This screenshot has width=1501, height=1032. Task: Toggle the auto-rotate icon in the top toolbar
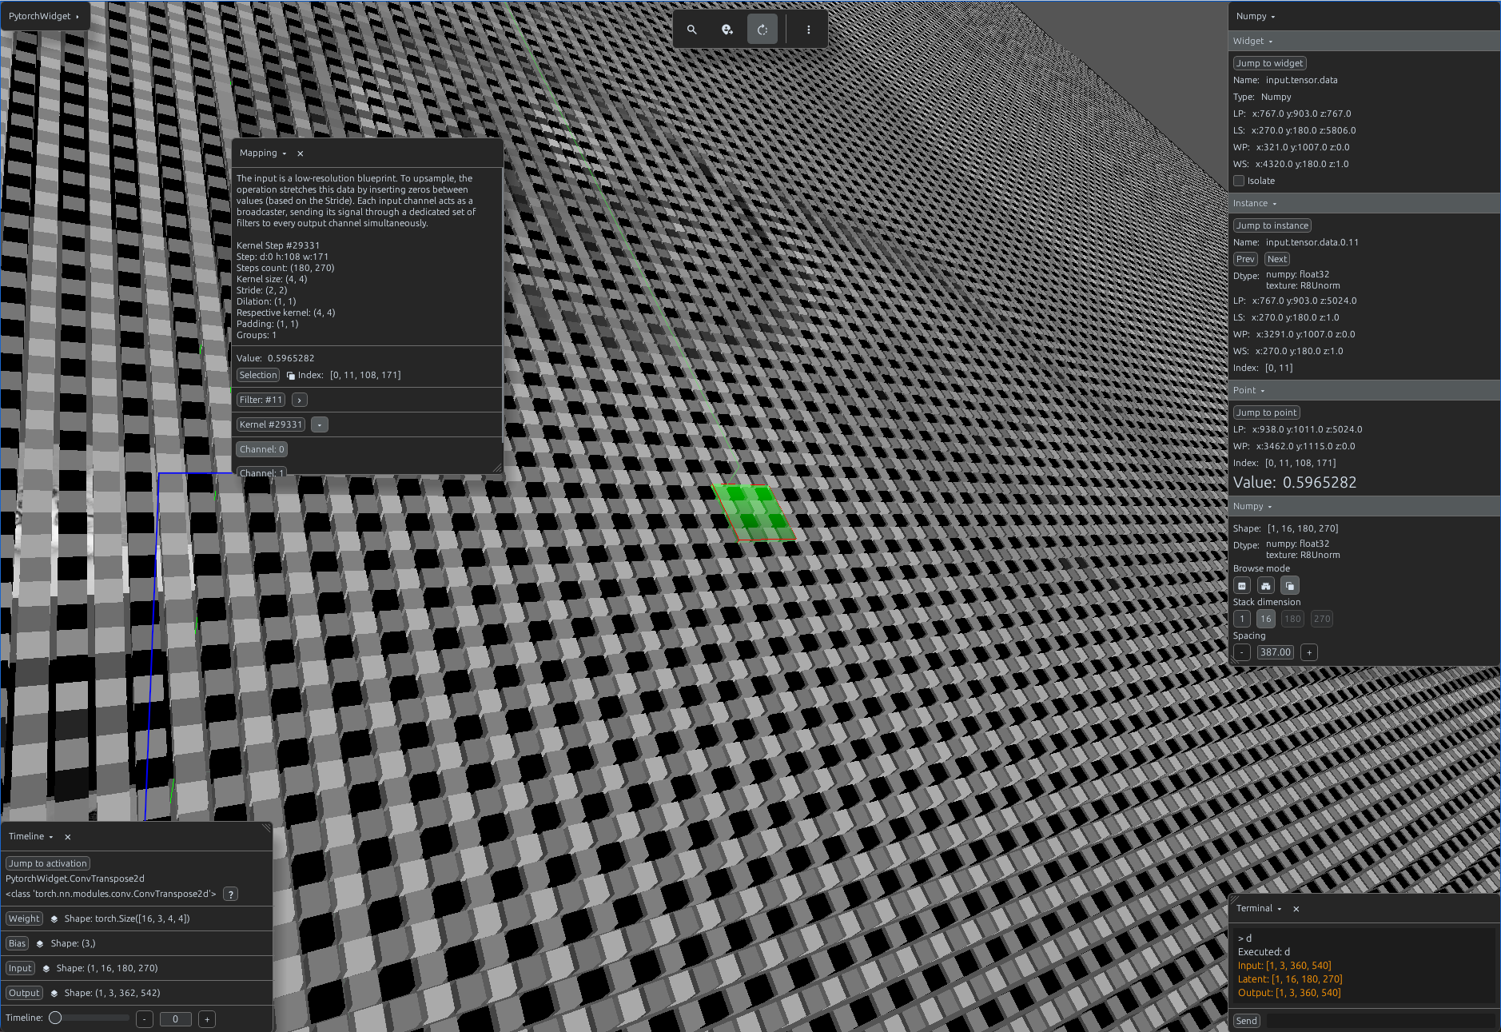pyautogui.click(x=762, y=30)
